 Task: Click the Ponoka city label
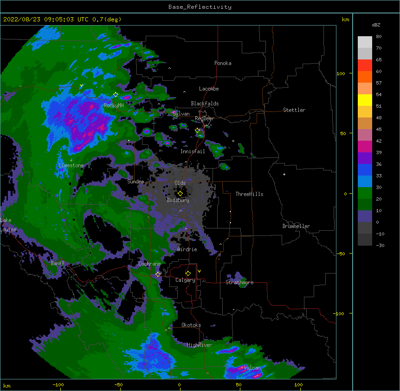tap(223, 63)
